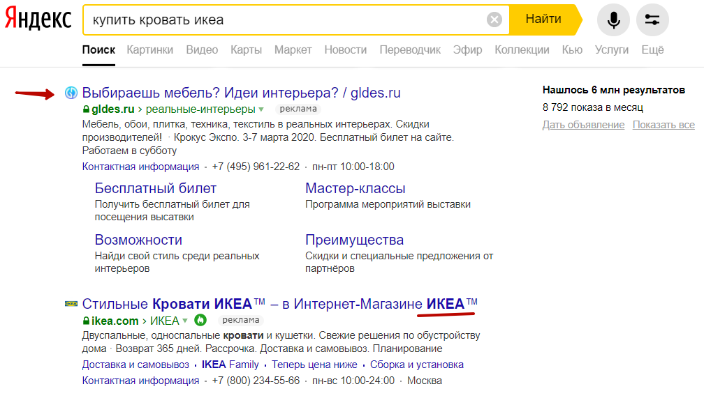Click the IKEA favicon next to the result
Image resolution: width=704 pixels, height=398 pixels.
tap(71, 304)
